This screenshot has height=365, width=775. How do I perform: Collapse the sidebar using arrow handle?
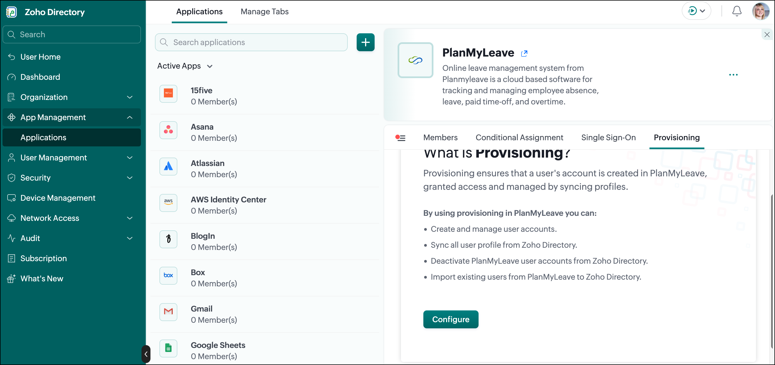146,354
